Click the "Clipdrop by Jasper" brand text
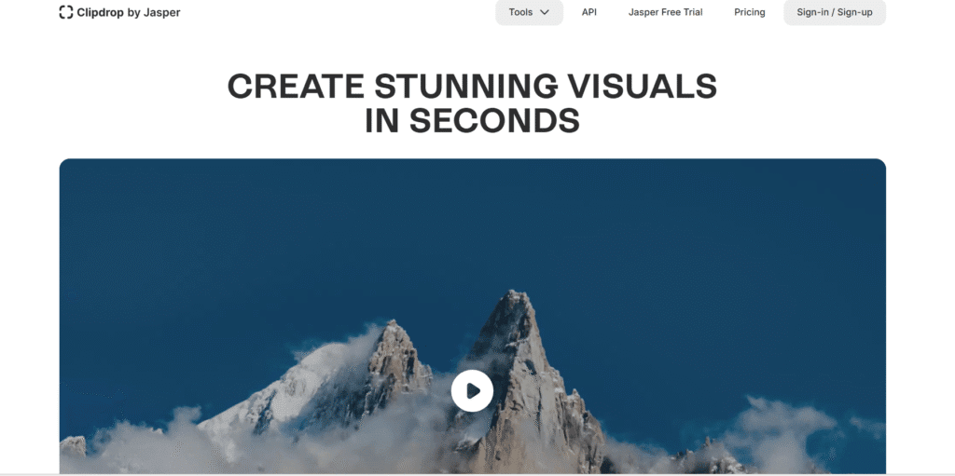Image resolution: width=955 pixels, height=476 pixels. [129, 12]
